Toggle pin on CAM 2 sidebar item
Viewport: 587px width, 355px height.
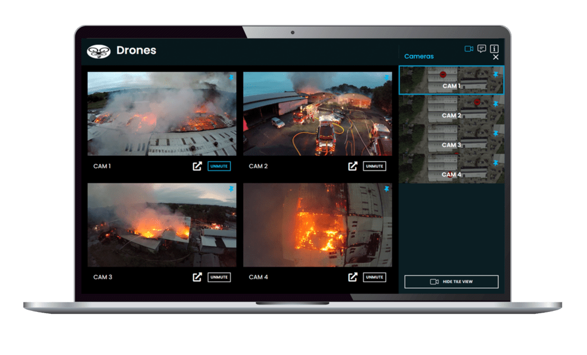point(496,104)
